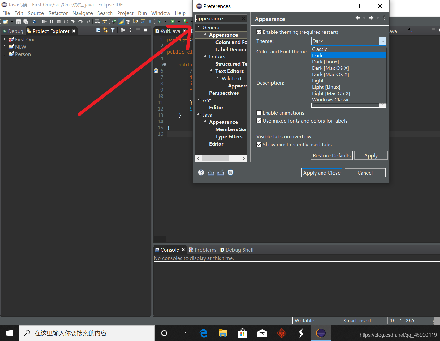Image resolution: width=440 pixels, height=341 pixels.
Task: Click the Cancel button
Action: tap(365, 173)
